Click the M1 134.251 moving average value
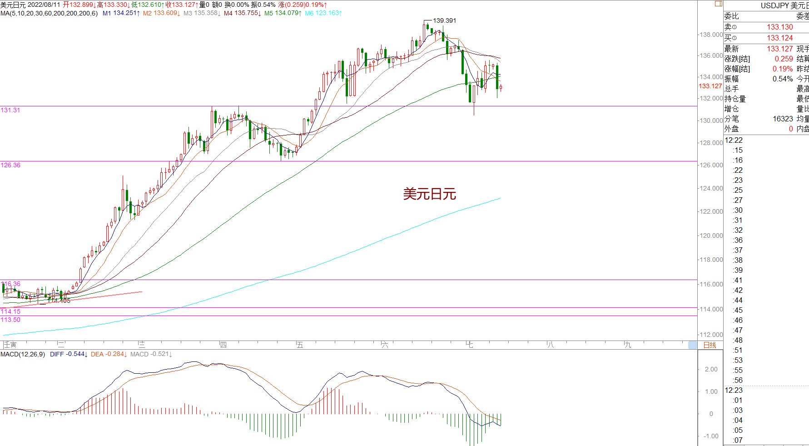 click(x=121, y=13)
